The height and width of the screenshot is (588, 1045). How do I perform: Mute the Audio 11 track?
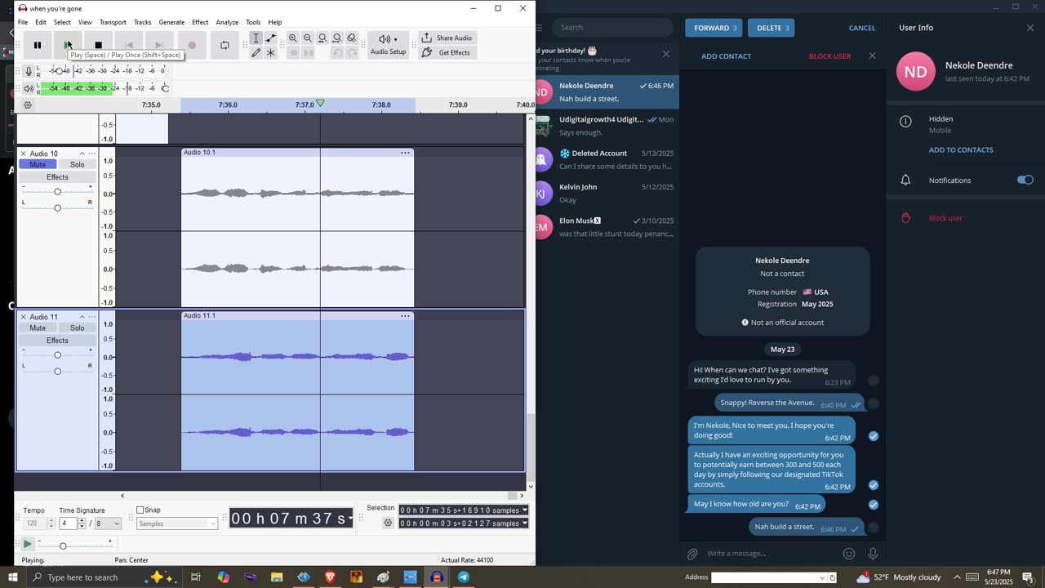[38, 328]
